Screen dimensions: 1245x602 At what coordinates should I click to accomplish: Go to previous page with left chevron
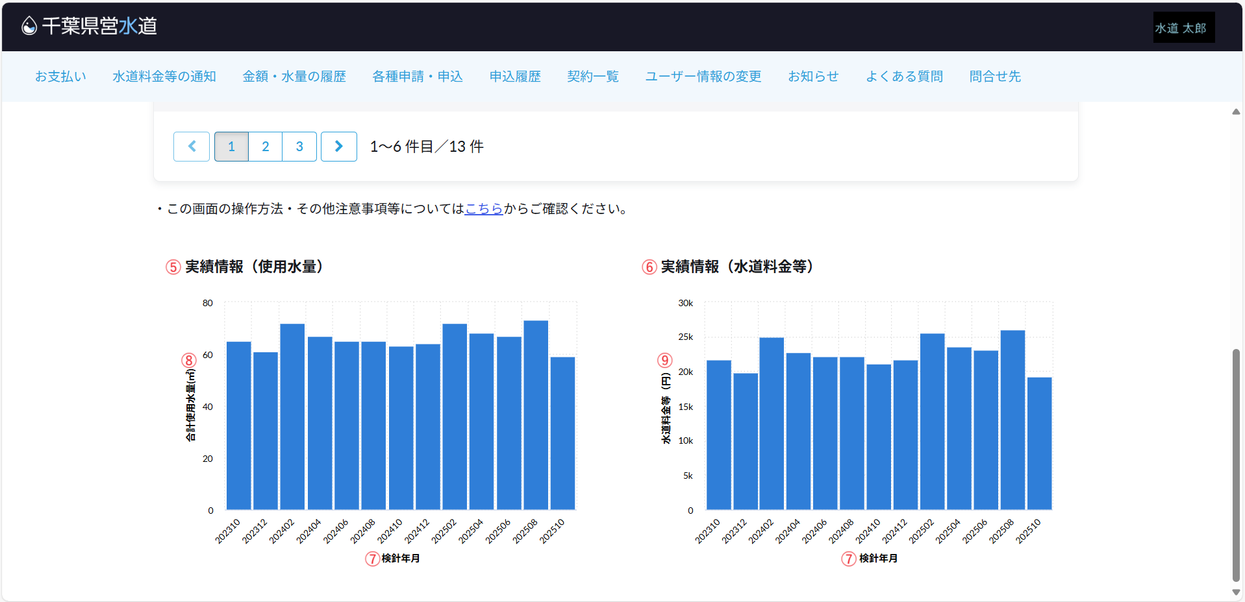(x=192, y=147)
